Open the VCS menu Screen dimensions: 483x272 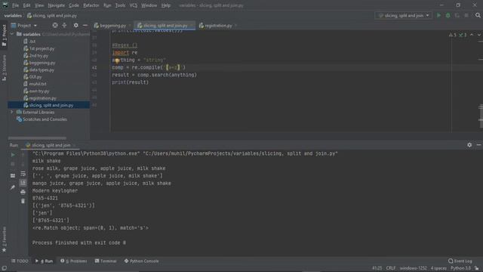[x=134, y=5]
